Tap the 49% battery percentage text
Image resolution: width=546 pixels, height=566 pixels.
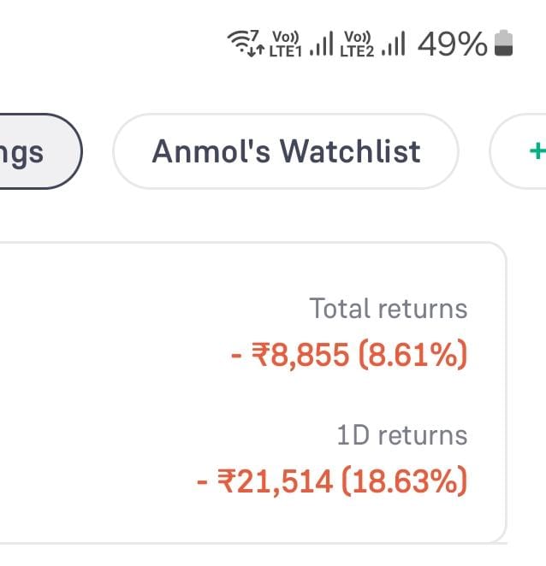tap(453, 44)
